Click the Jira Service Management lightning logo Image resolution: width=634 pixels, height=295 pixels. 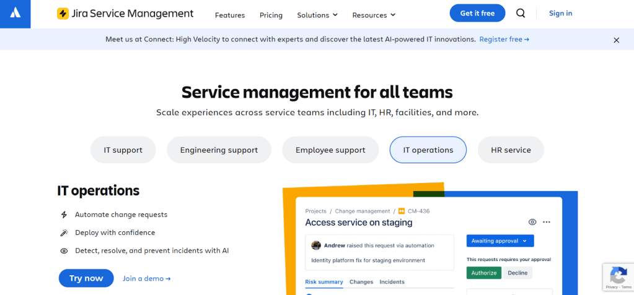tap(63, 14)
